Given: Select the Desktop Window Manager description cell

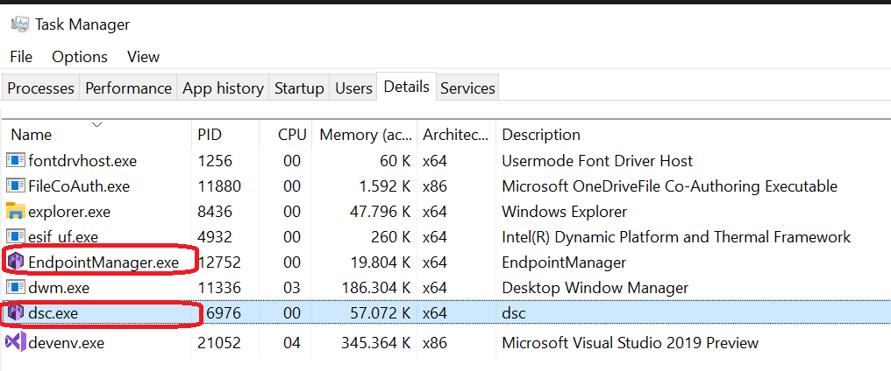Looking at the screenshot, I should coord(595,287).
